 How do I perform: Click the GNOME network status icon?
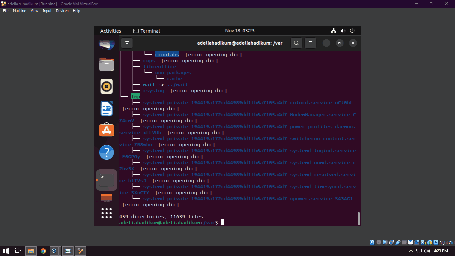[x=333, y=31]
